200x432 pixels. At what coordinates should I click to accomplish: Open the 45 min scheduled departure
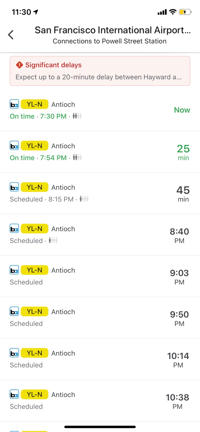(100, 193)
